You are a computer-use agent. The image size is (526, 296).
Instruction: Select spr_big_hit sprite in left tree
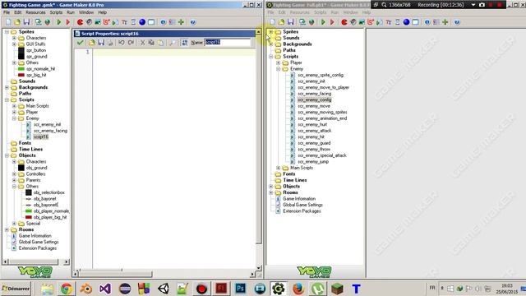click(x=36, y=75)
